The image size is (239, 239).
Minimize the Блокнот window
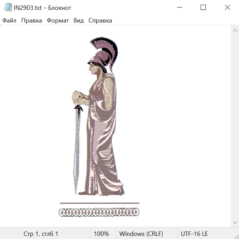(x=180, y=7)
